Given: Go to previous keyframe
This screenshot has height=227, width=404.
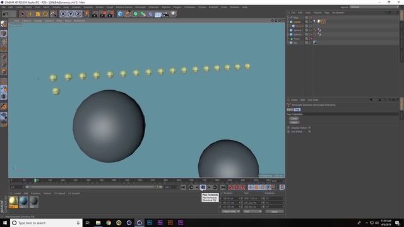Looking at the screenshot, I should click(x=191, y=187).
